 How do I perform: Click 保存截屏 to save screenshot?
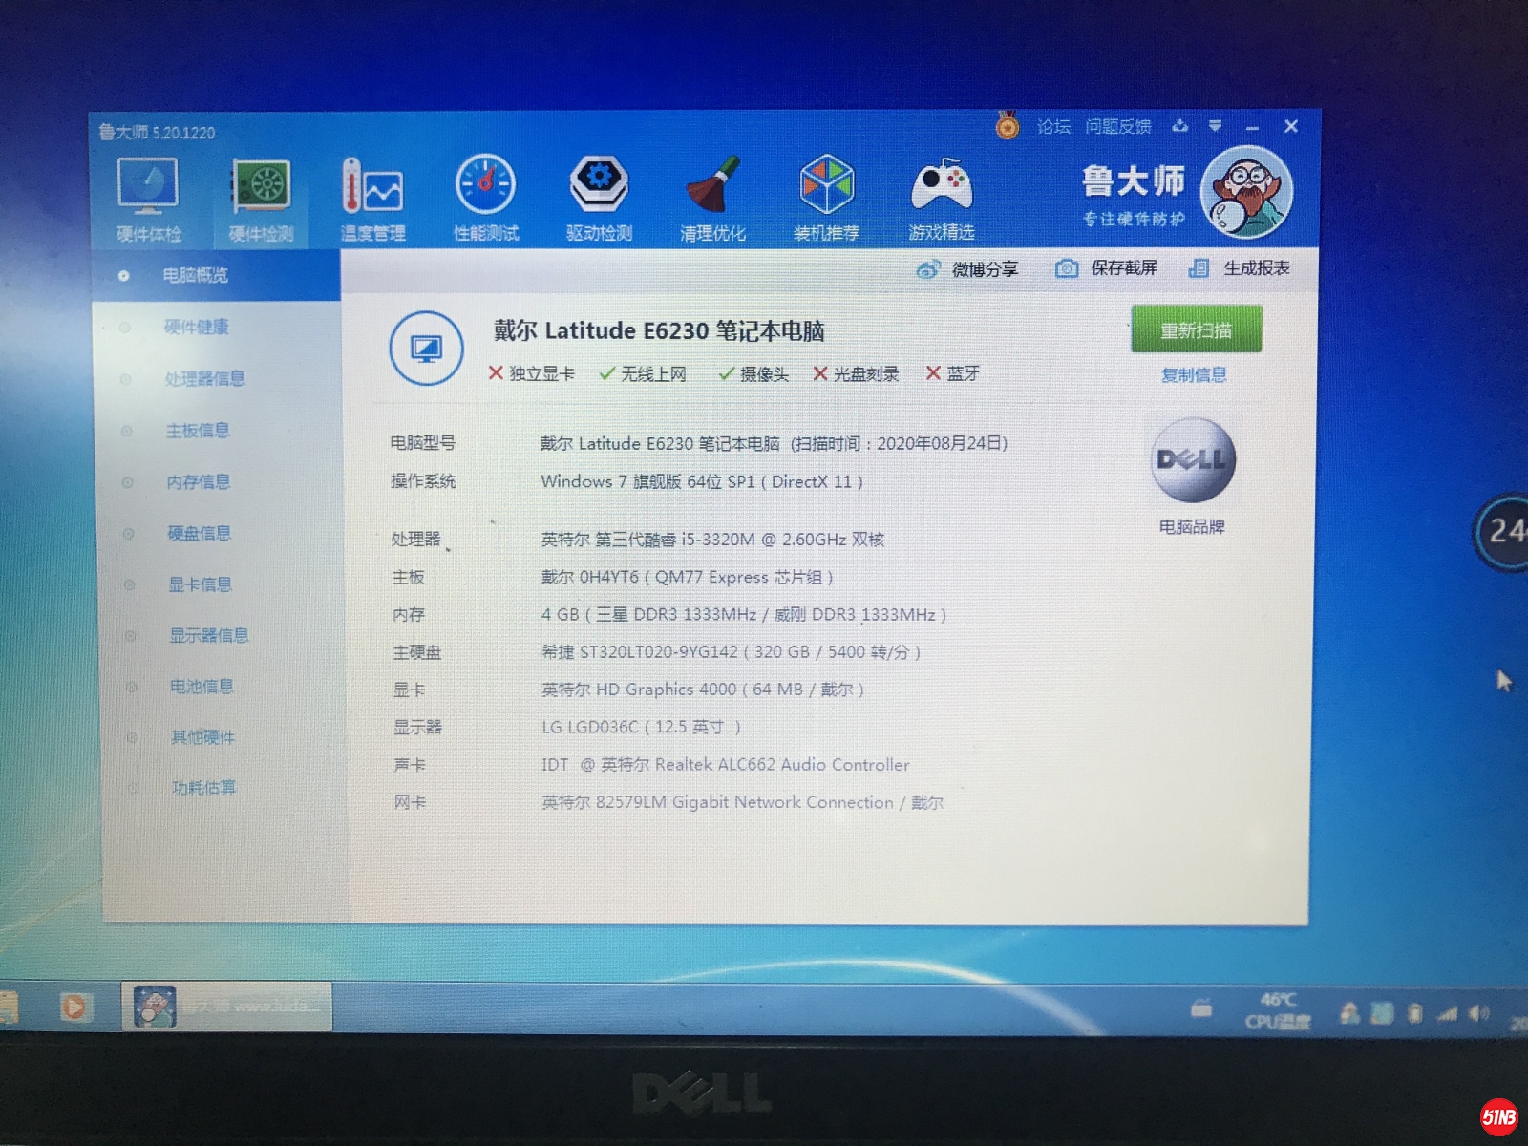(x=1107, y=268)
